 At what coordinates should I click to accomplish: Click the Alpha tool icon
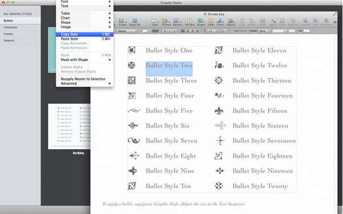coord(273,21)
